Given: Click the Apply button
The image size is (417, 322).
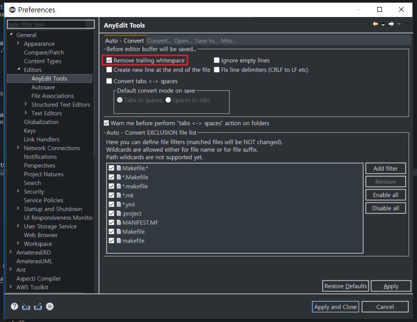Looking at the screenshot, I should click(x=391, y=286).
